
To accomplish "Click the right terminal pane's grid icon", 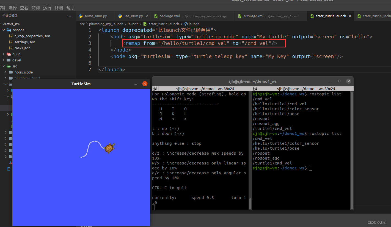I will tap(255, 89).
